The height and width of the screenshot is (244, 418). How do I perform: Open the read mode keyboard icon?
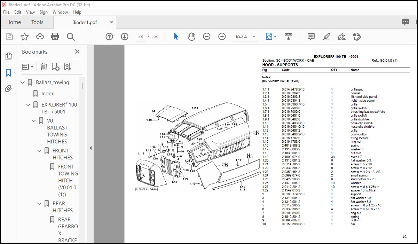288,37
